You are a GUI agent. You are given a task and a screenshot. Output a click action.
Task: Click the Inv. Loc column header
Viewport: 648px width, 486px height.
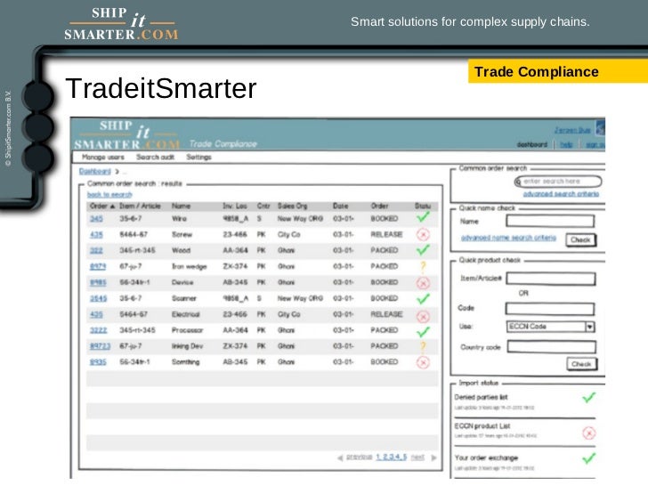pos(235,206)
